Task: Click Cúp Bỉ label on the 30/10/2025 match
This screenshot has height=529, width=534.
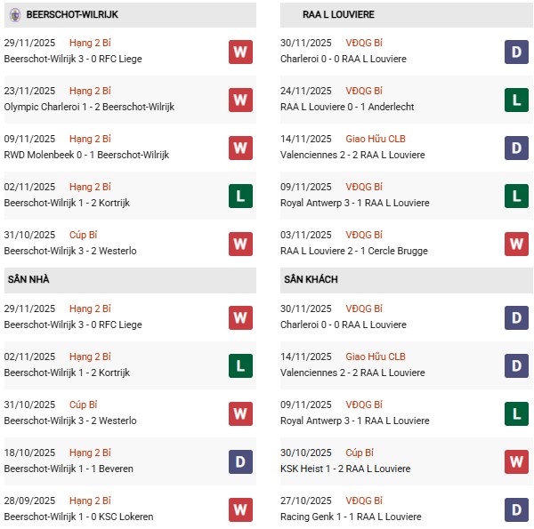Action: (366, 453)
